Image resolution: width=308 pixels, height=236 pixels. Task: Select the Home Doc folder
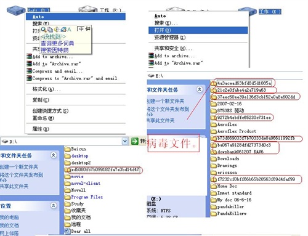[x=227, y=186]
